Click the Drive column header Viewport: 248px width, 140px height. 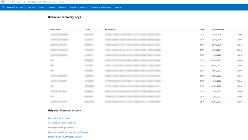click(x=202, y=30)
